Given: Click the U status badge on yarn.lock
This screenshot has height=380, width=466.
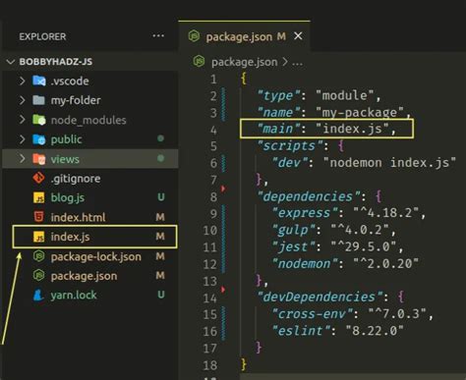Looking at the screenshot, I should 161,295.
